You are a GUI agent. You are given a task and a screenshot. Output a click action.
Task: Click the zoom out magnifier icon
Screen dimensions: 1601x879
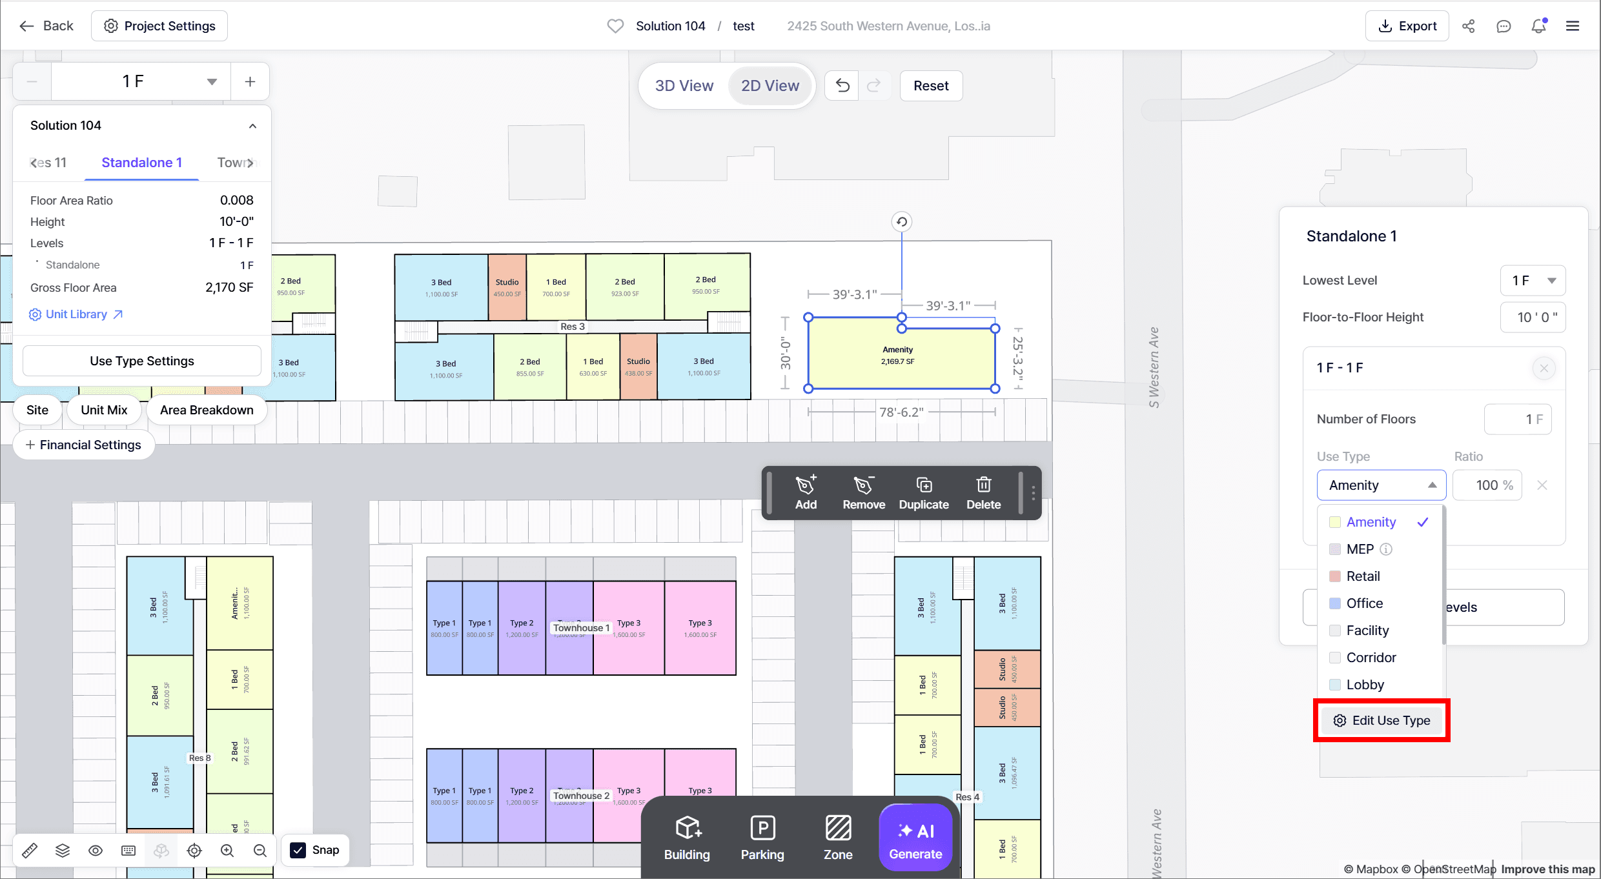pyautogui.click(x=260, y=851)
